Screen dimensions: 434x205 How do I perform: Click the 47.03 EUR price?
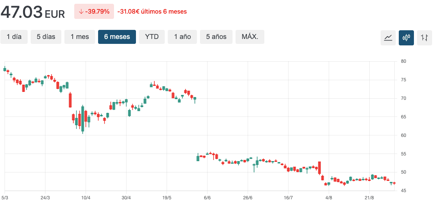[x=33, y=12]
